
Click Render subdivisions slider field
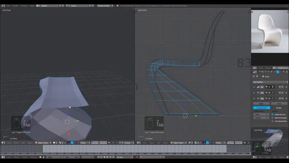(x=261, y=118)
